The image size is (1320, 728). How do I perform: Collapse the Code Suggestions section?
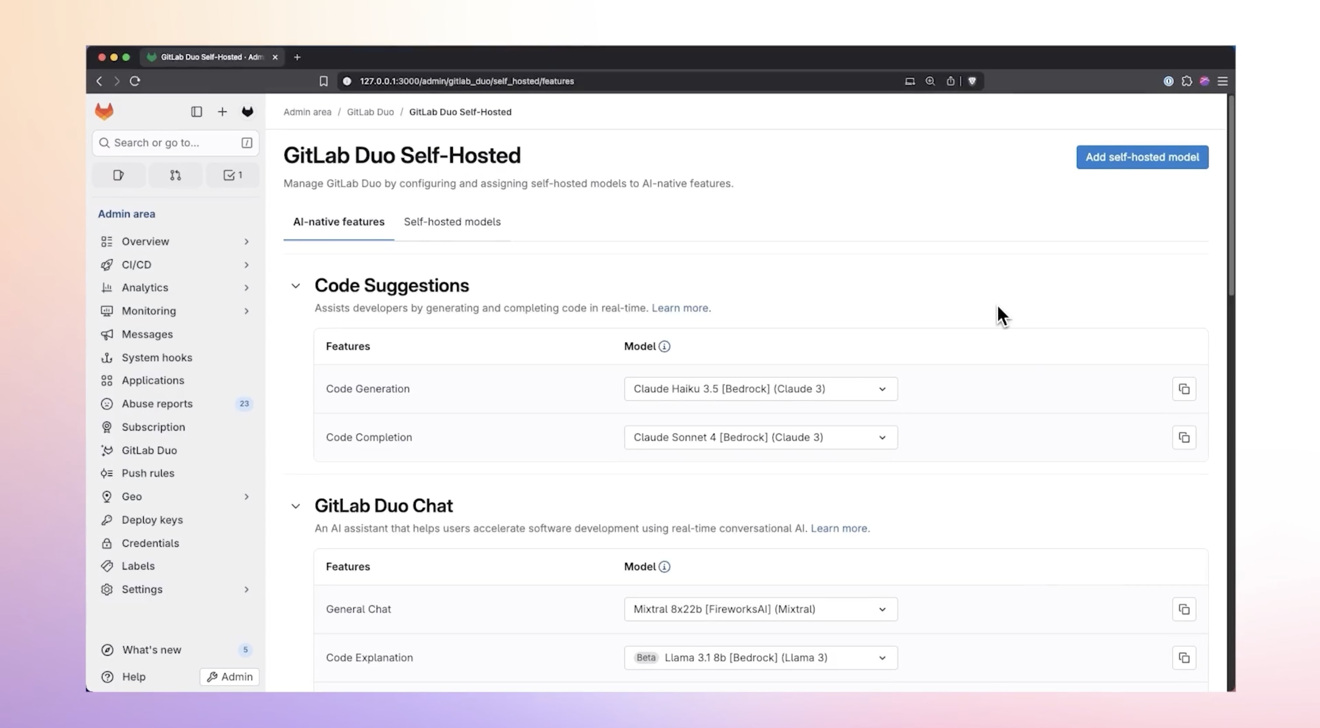pyautogui.click(x=295, y=286)
